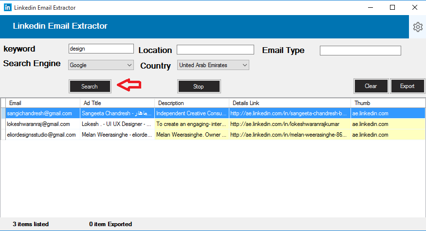426x231 pixels.
Task: Click the Email Type input field
Action: point(360,51)
